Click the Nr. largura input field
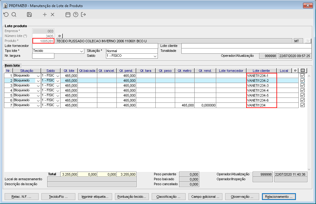 [x=43, y=56]
